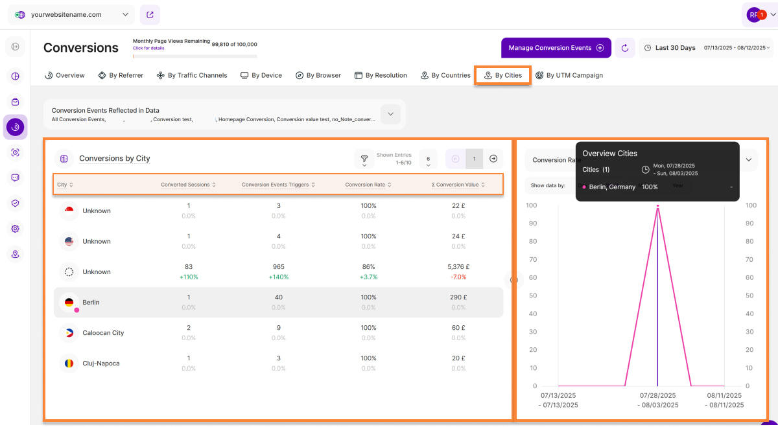Go to next table page arrow

click(493, 159)
